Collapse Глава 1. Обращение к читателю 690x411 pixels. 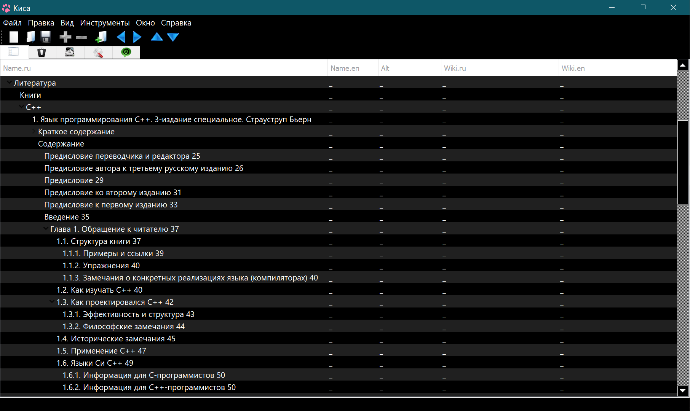tap(46, 228)
